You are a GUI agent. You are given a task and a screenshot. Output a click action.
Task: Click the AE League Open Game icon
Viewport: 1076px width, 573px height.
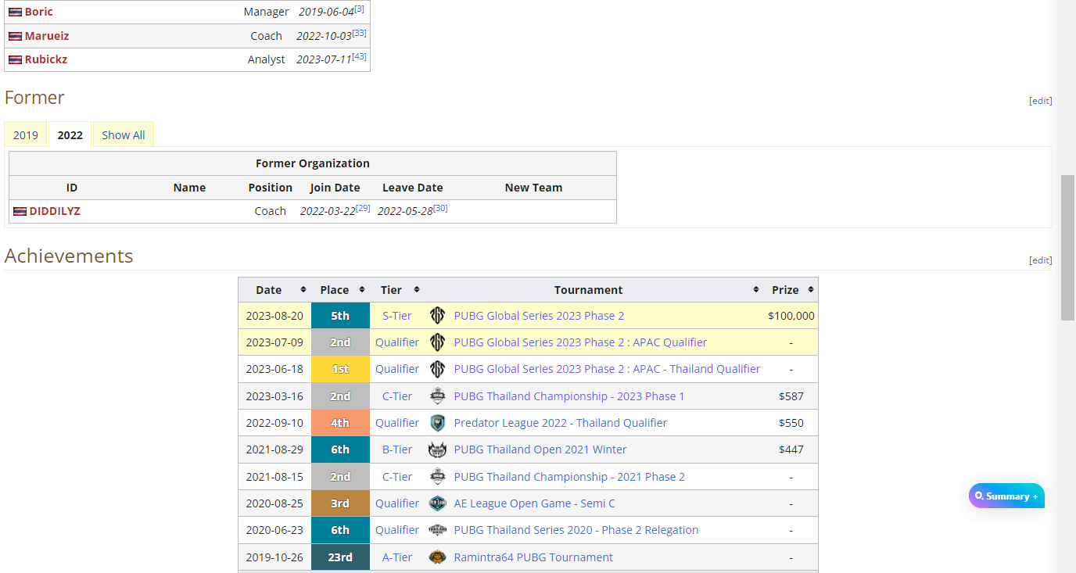coord(438,503)
